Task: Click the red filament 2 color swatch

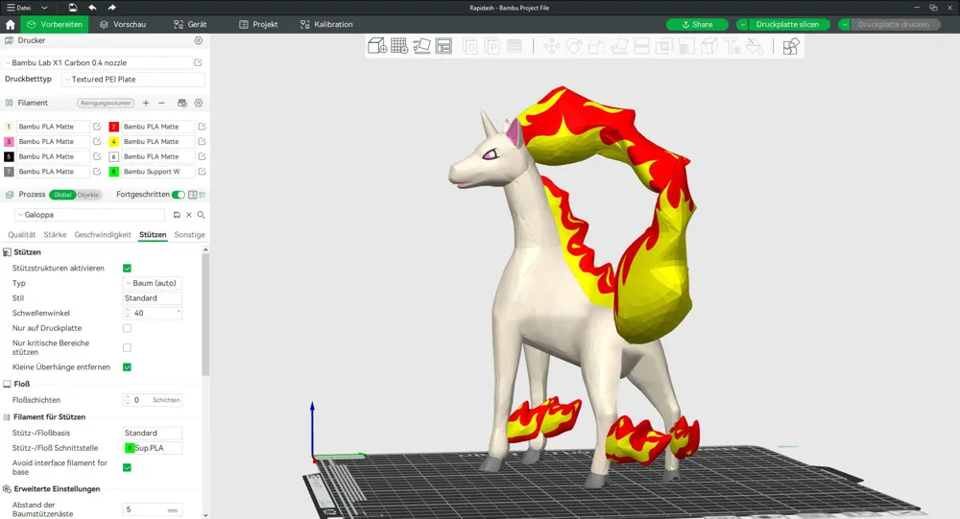Action: click(x=113, y=127)
